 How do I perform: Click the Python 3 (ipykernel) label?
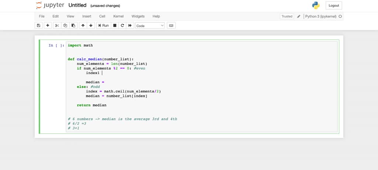(321, 16)
